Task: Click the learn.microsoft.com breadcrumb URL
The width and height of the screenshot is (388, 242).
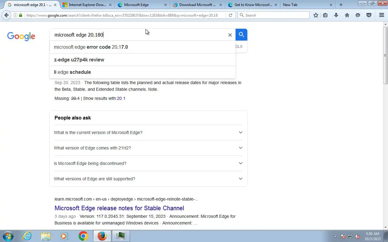Action: (x=126, y=199)
